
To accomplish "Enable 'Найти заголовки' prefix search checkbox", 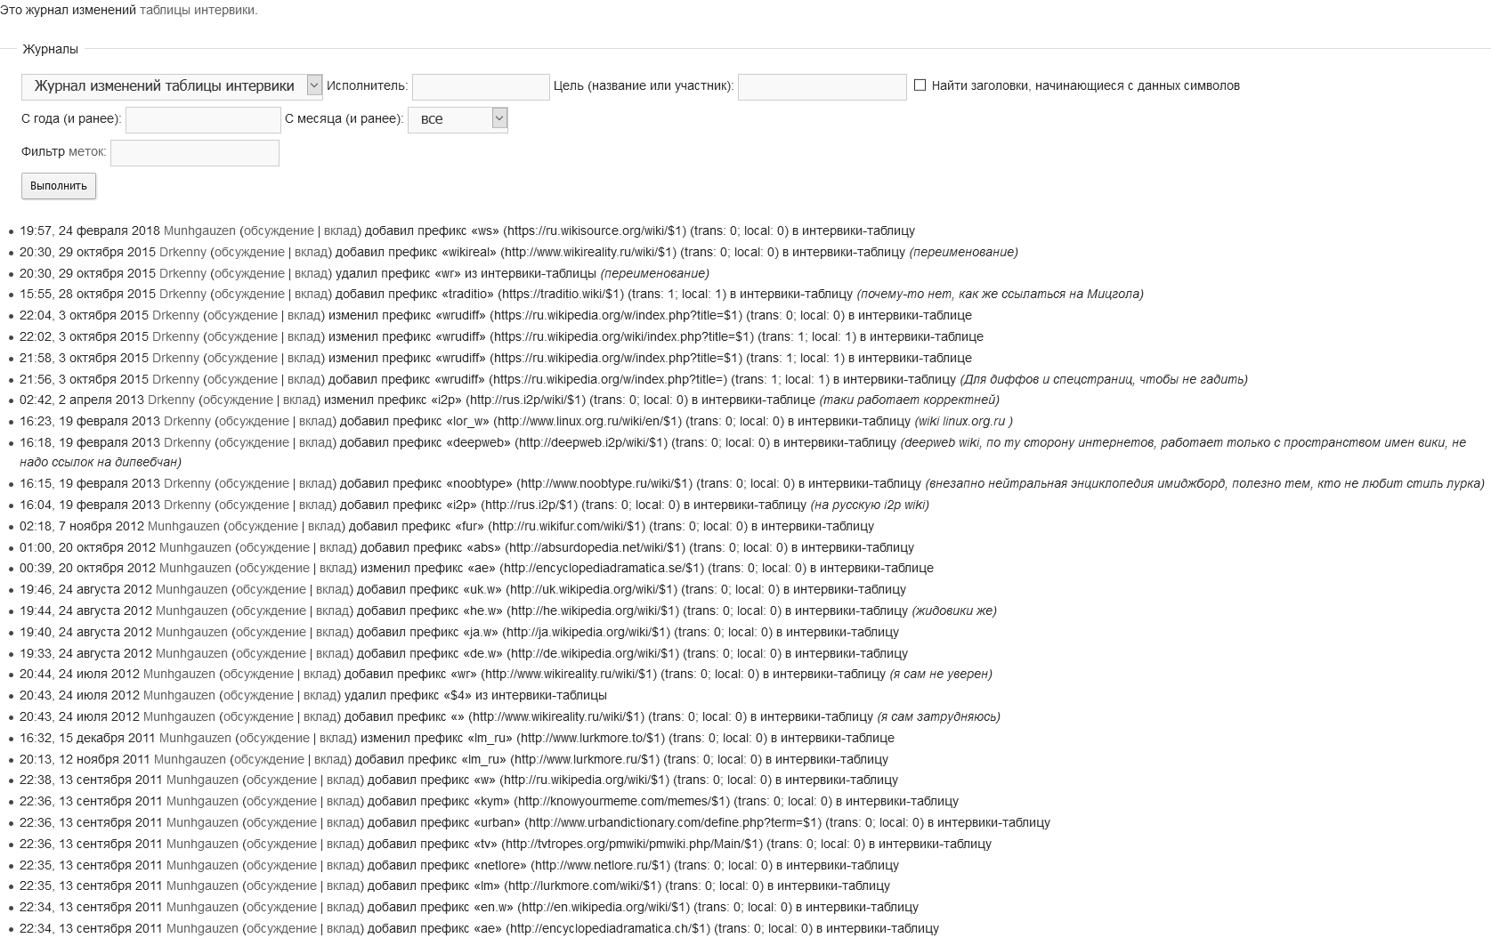I will pos(920,85).
